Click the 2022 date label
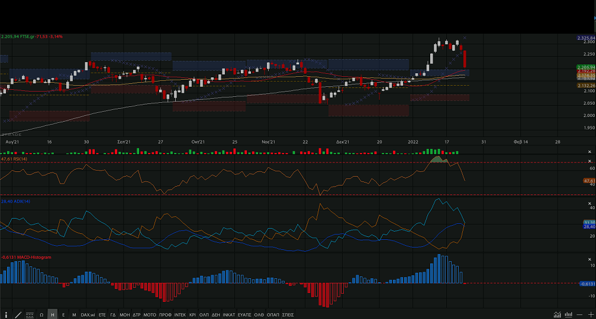This screenshot has height=319, width=596. 413,142
